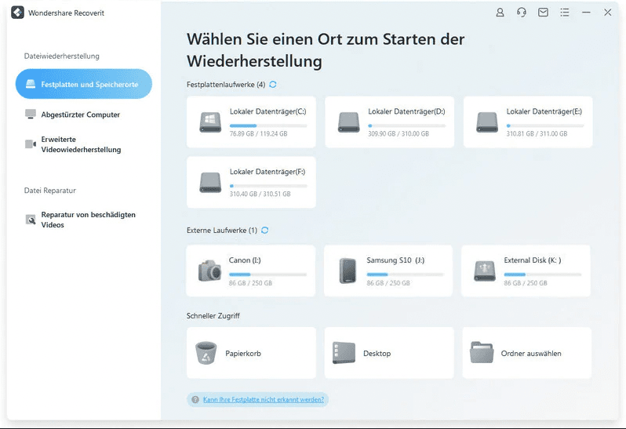Select Lokaler Datenträger(C:) drive
This screenshot has width=626, height=429.
[251, 122]
